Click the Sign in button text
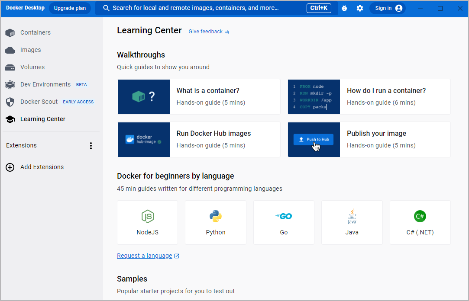This screenshot has width=469, height=301. [x=383, y=8]
